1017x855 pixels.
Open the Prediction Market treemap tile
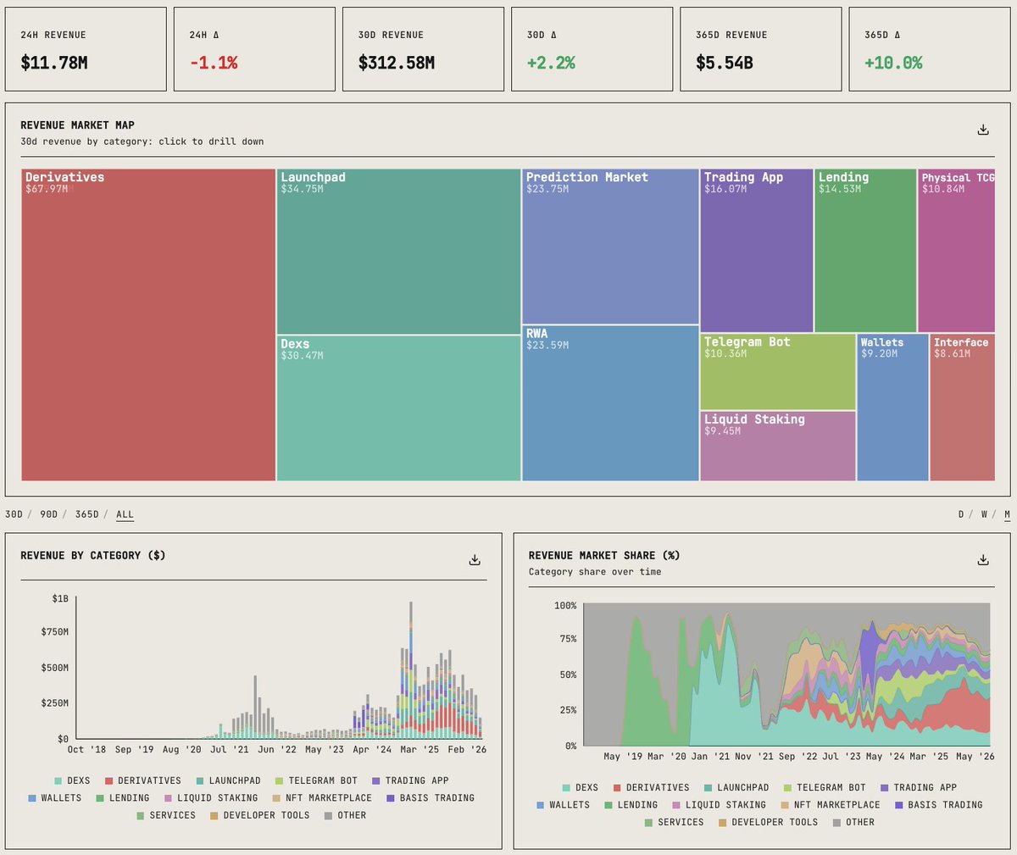[x=610, y=246]
